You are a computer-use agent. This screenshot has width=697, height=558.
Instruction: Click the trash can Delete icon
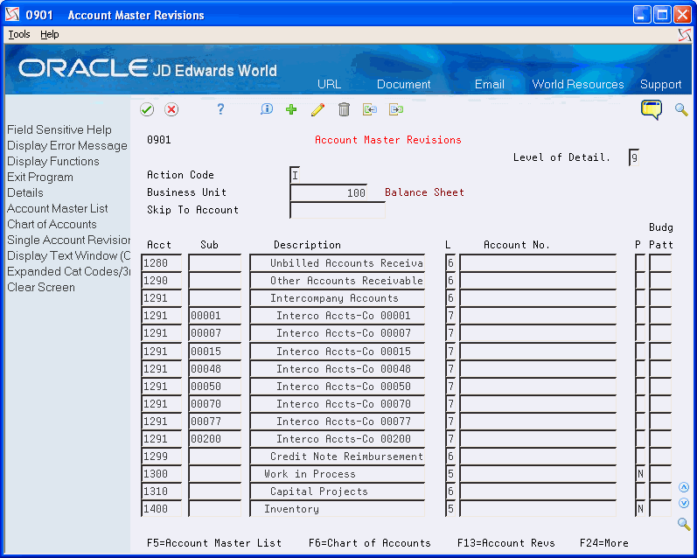pyautogui.click(x=344, y=109)
